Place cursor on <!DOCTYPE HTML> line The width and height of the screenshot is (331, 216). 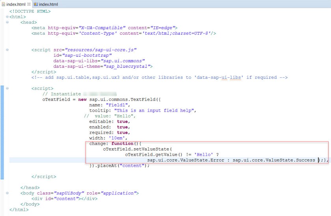tap(30, 11)
